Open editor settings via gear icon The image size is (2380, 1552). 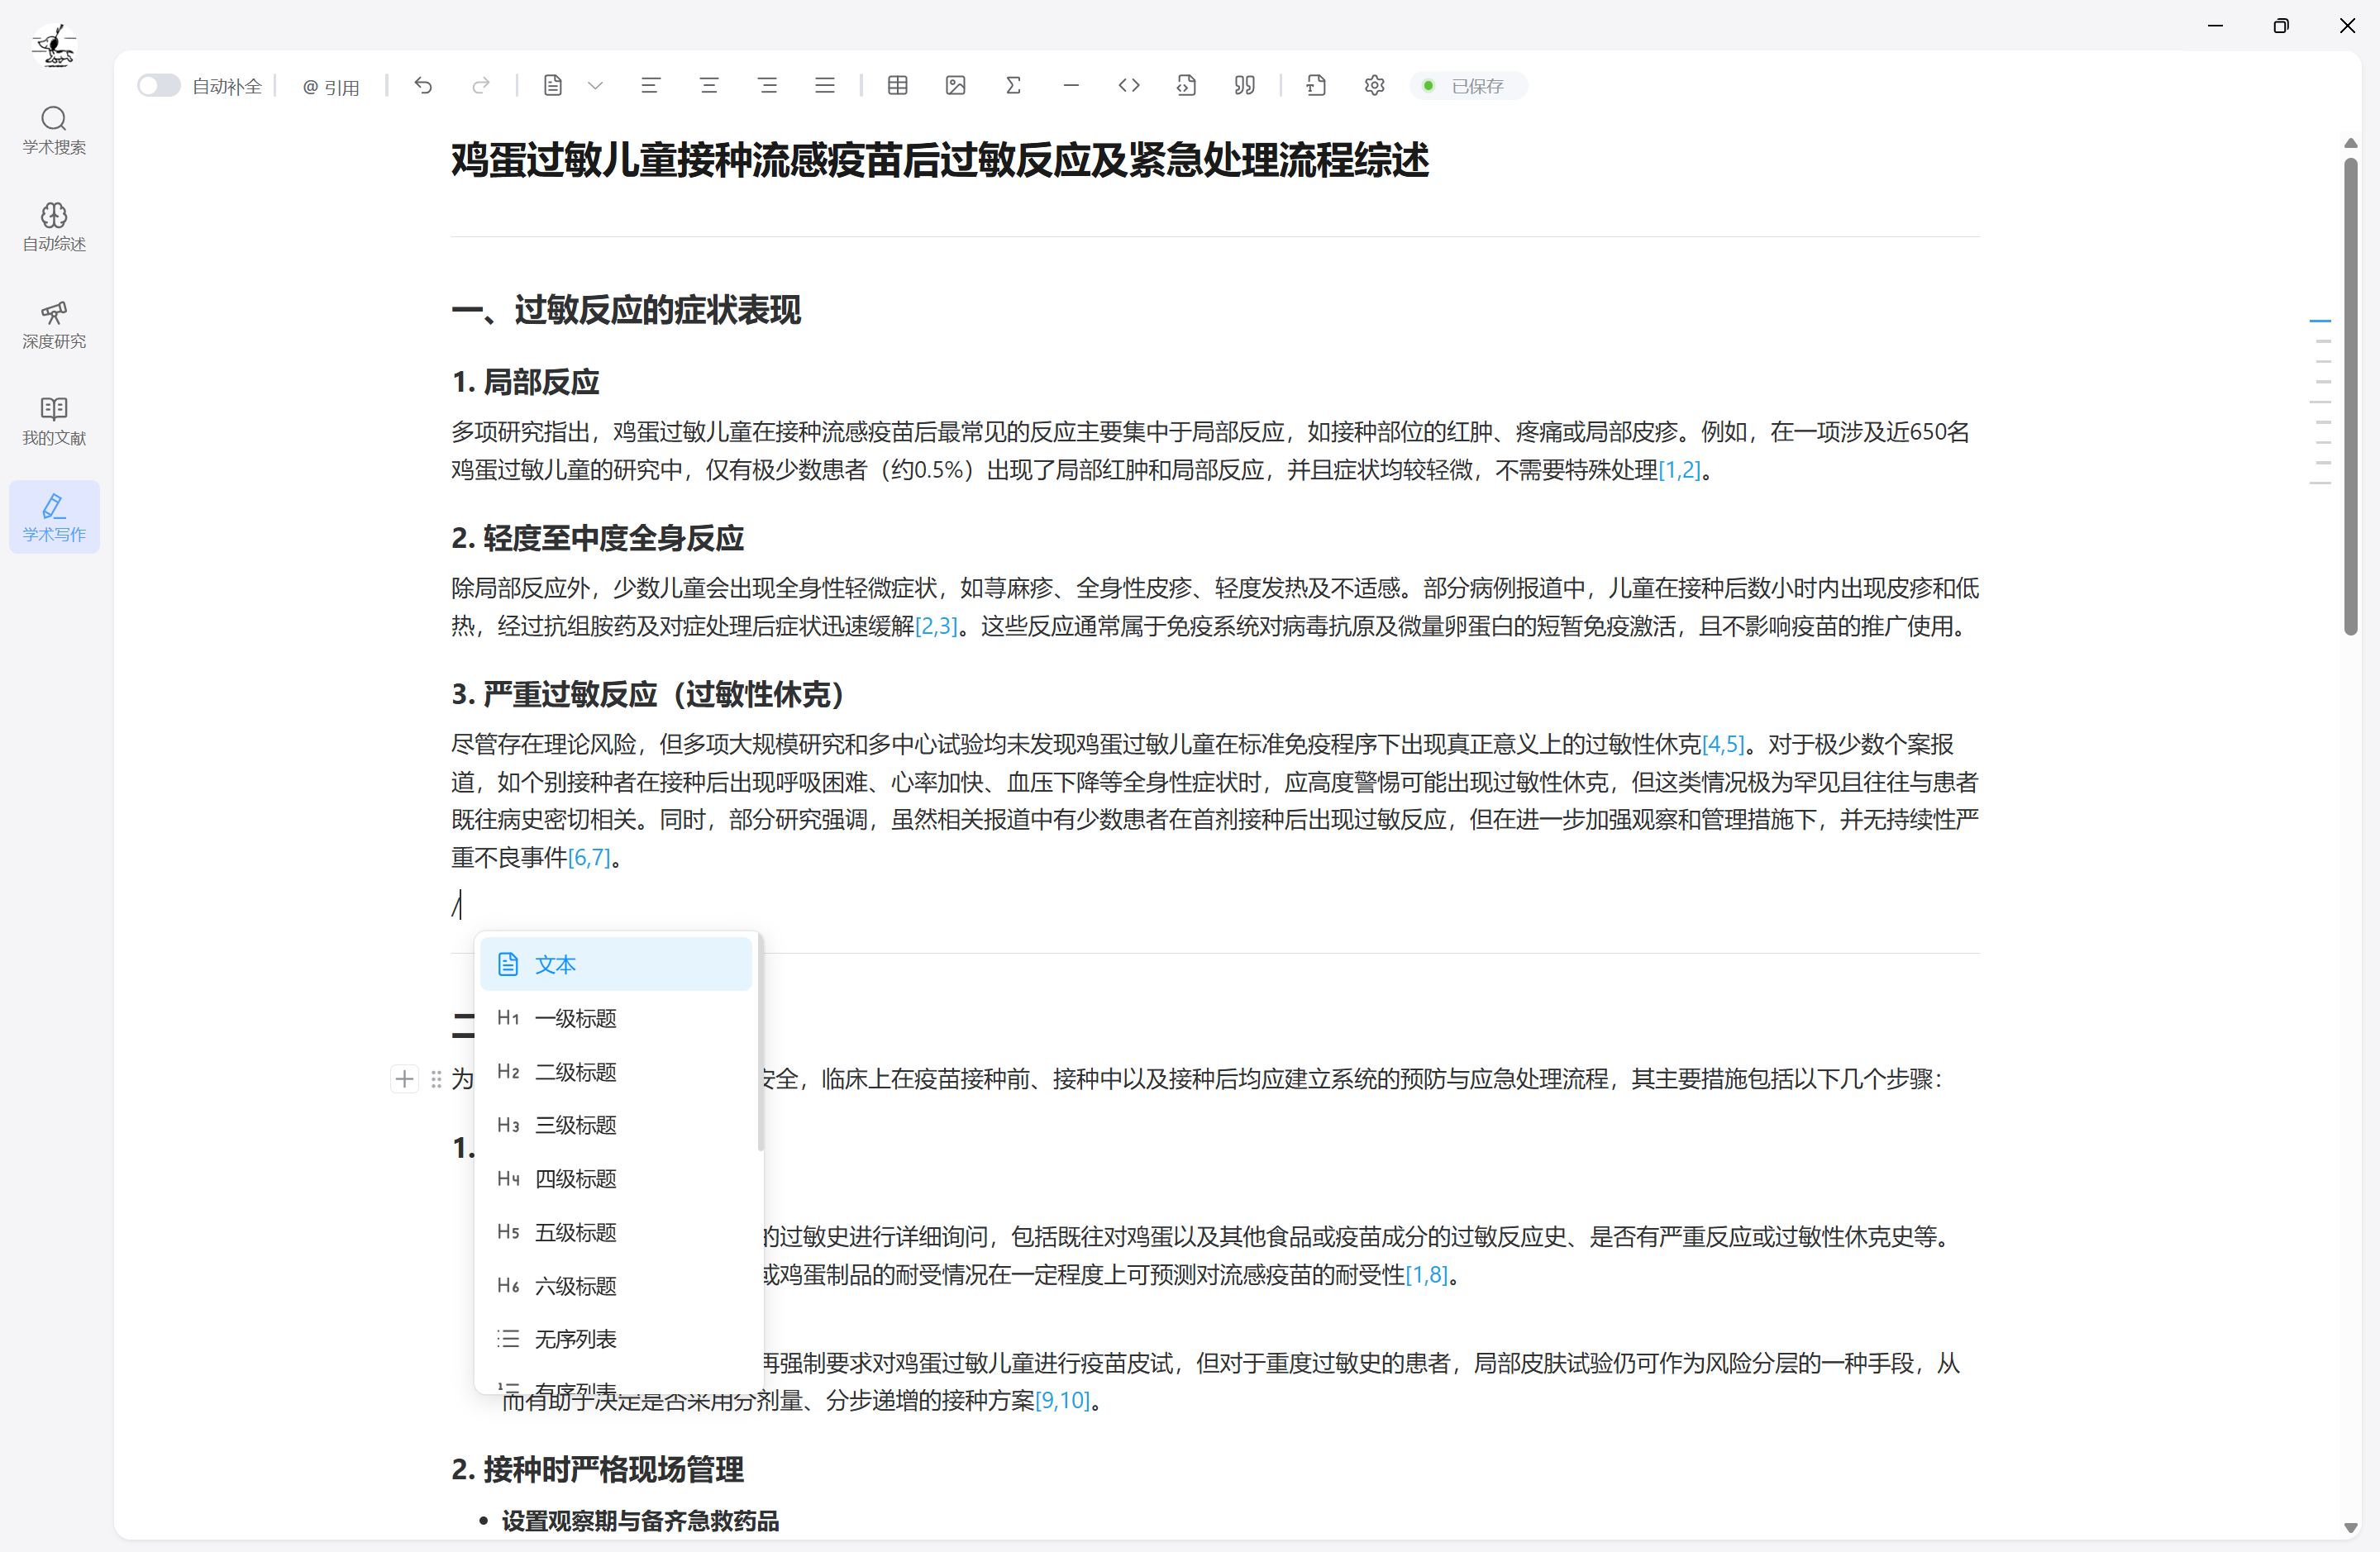(x=1373, y=85)
